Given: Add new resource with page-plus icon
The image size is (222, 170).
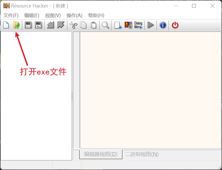Looking at the screenshot, I should (118, 25).
